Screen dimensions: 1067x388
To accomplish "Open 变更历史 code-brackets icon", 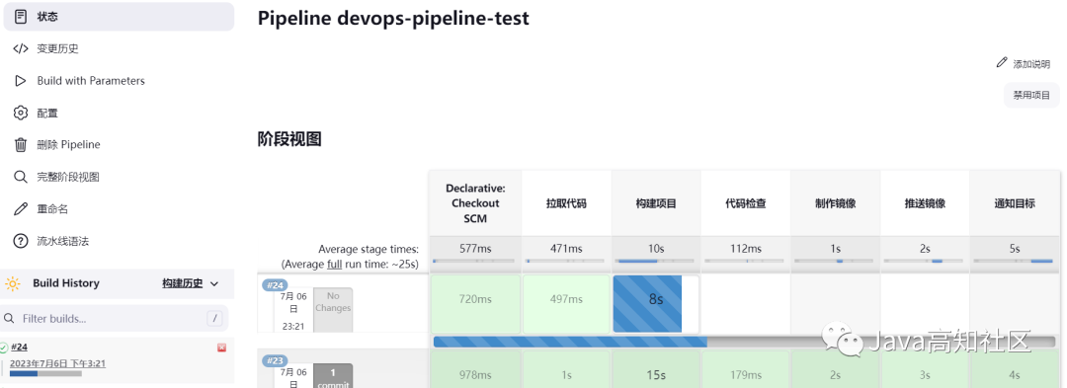I will tap(21, 49).
